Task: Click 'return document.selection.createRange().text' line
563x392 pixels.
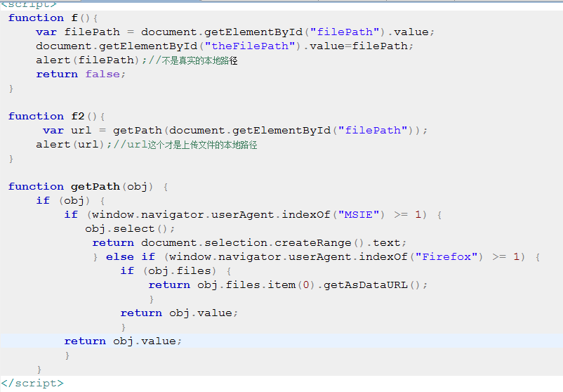Action: click(249, 243)
